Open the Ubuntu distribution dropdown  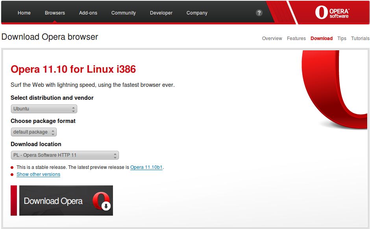pyautogui.click(x=44, y=109)
